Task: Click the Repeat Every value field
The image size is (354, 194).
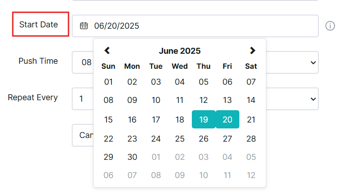Action: click(x=83, y=99)
